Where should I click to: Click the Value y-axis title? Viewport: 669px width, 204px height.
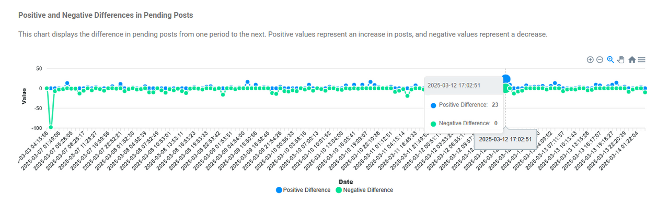point(24,96)
